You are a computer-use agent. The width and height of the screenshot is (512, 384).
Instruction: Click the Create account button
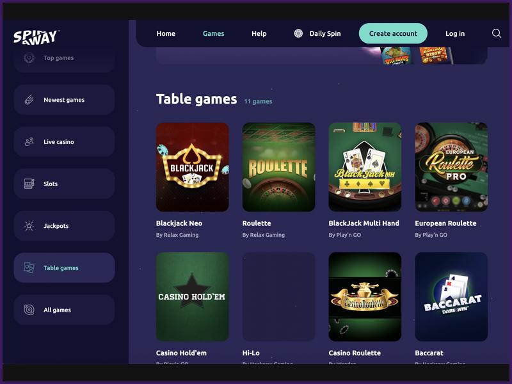pos(393,33)
